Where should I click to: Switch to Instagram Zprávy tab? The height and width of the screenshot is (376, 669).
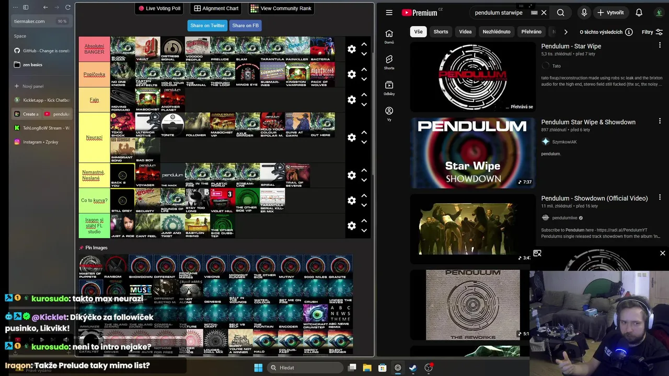click(42, 142)
